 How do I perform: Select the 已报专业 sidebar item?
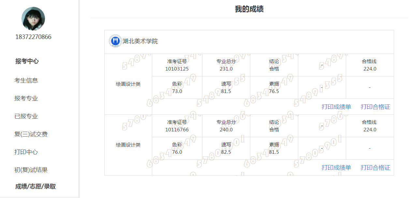click(x=26, y=116)
